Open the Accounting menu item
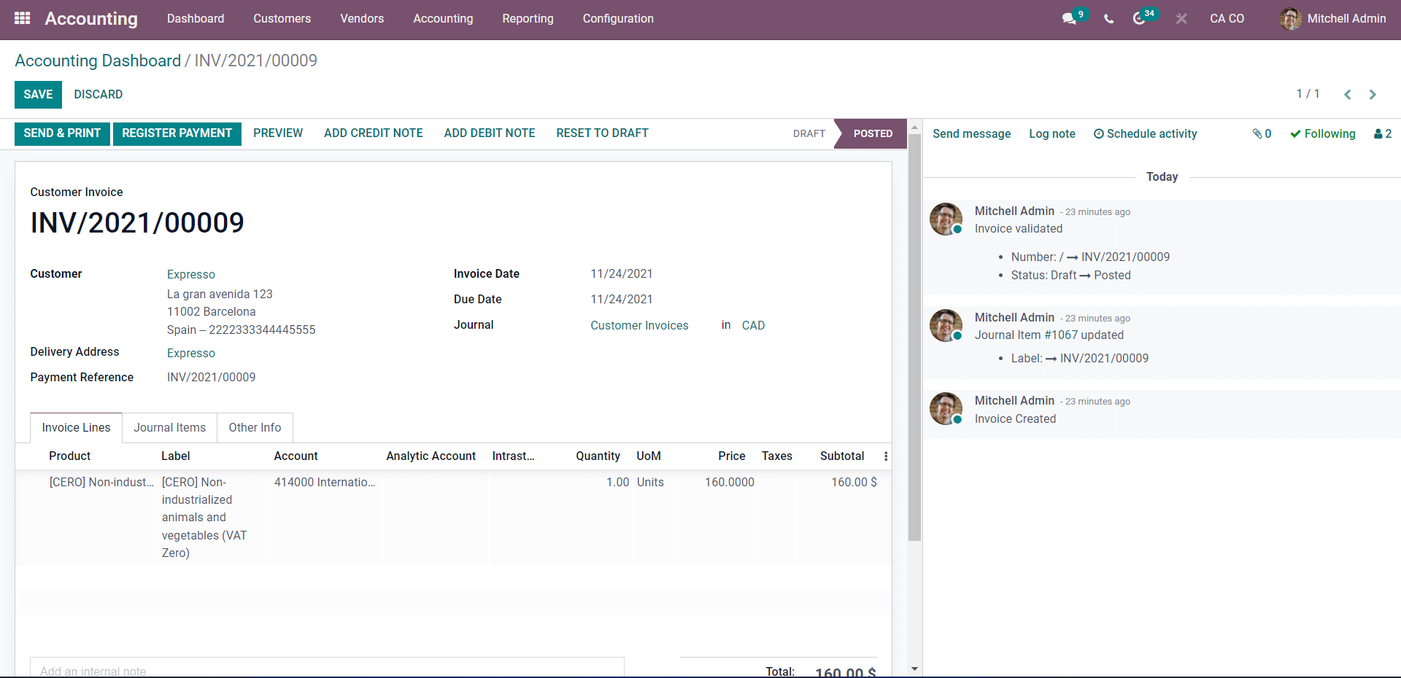 (443, 19)
